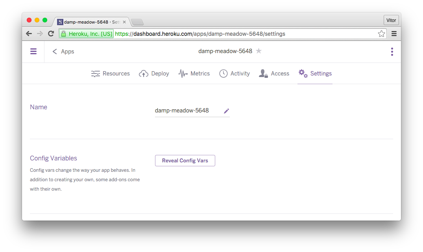The width and height of the screenshot is (423, 252).
Task: Switch to the Deploy tab
Action: pos(154,74)
